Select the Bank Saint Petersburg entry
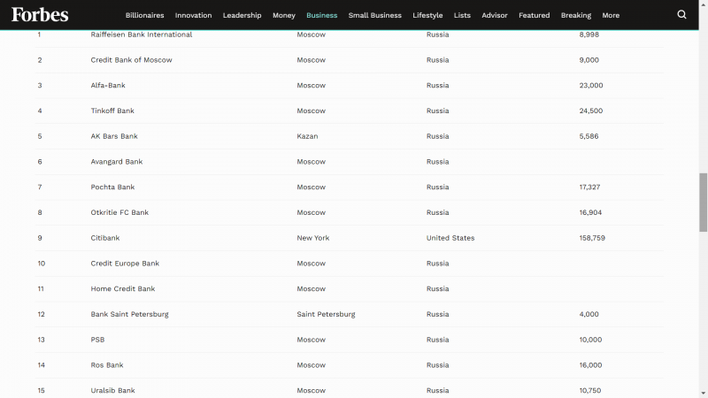Screen dimensions: 708x398 [129, 314]
